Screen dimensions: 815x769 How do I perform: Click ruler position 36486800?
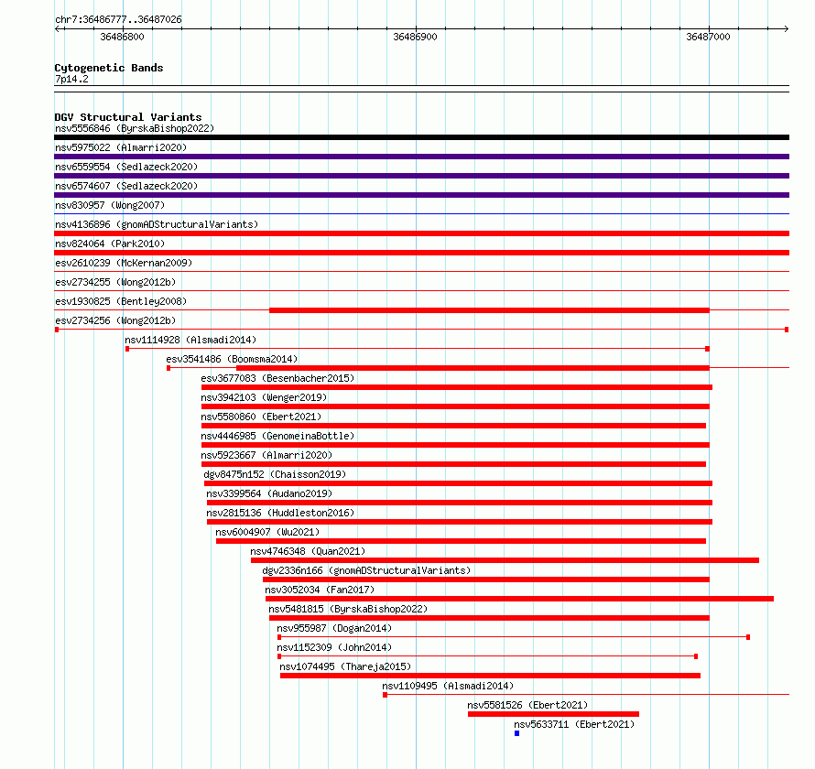[122, 37]
